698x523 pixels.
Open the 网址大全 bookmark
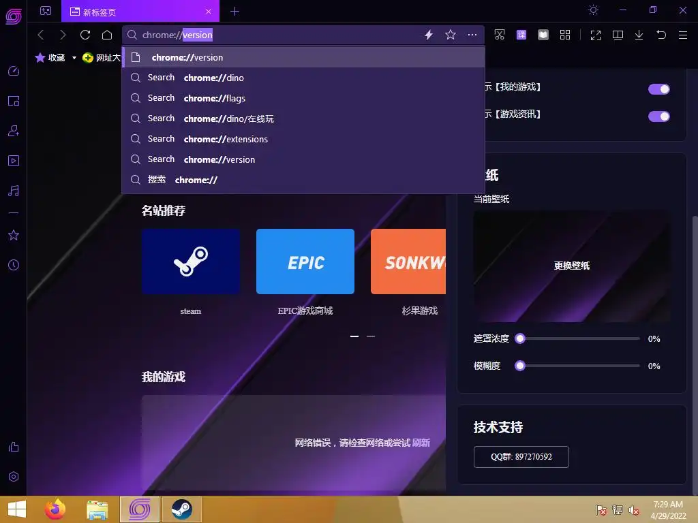coord(102,58)
